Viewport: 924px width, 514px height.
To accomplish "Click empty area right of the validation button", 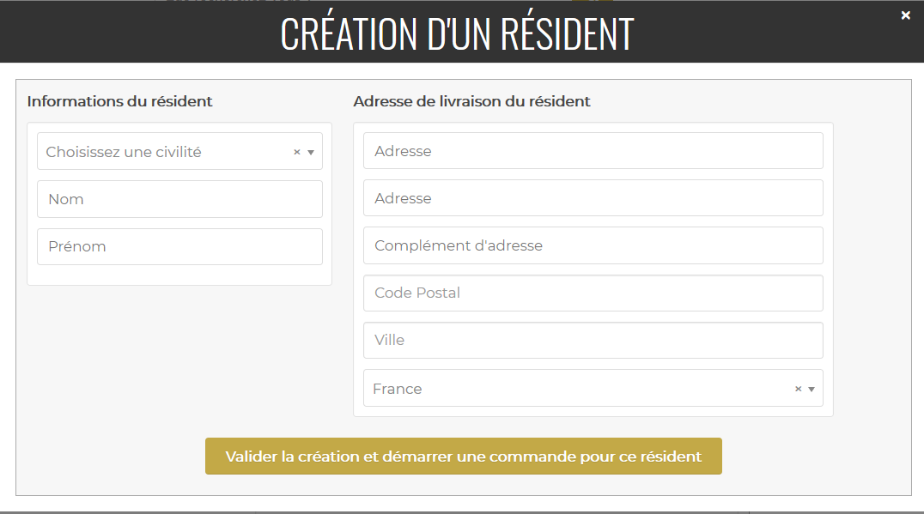I will 816,457.
